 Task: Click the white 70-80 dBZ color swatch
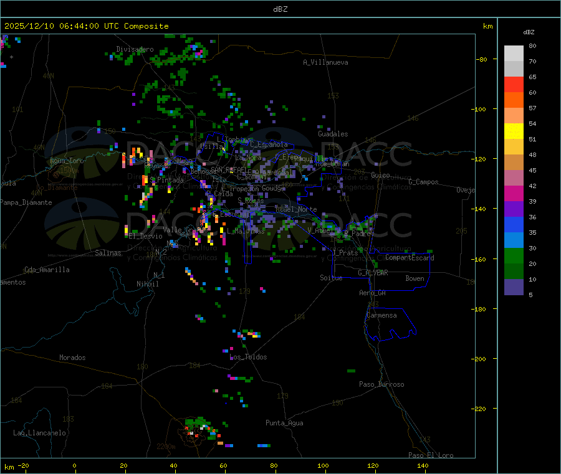pos(514,54)
